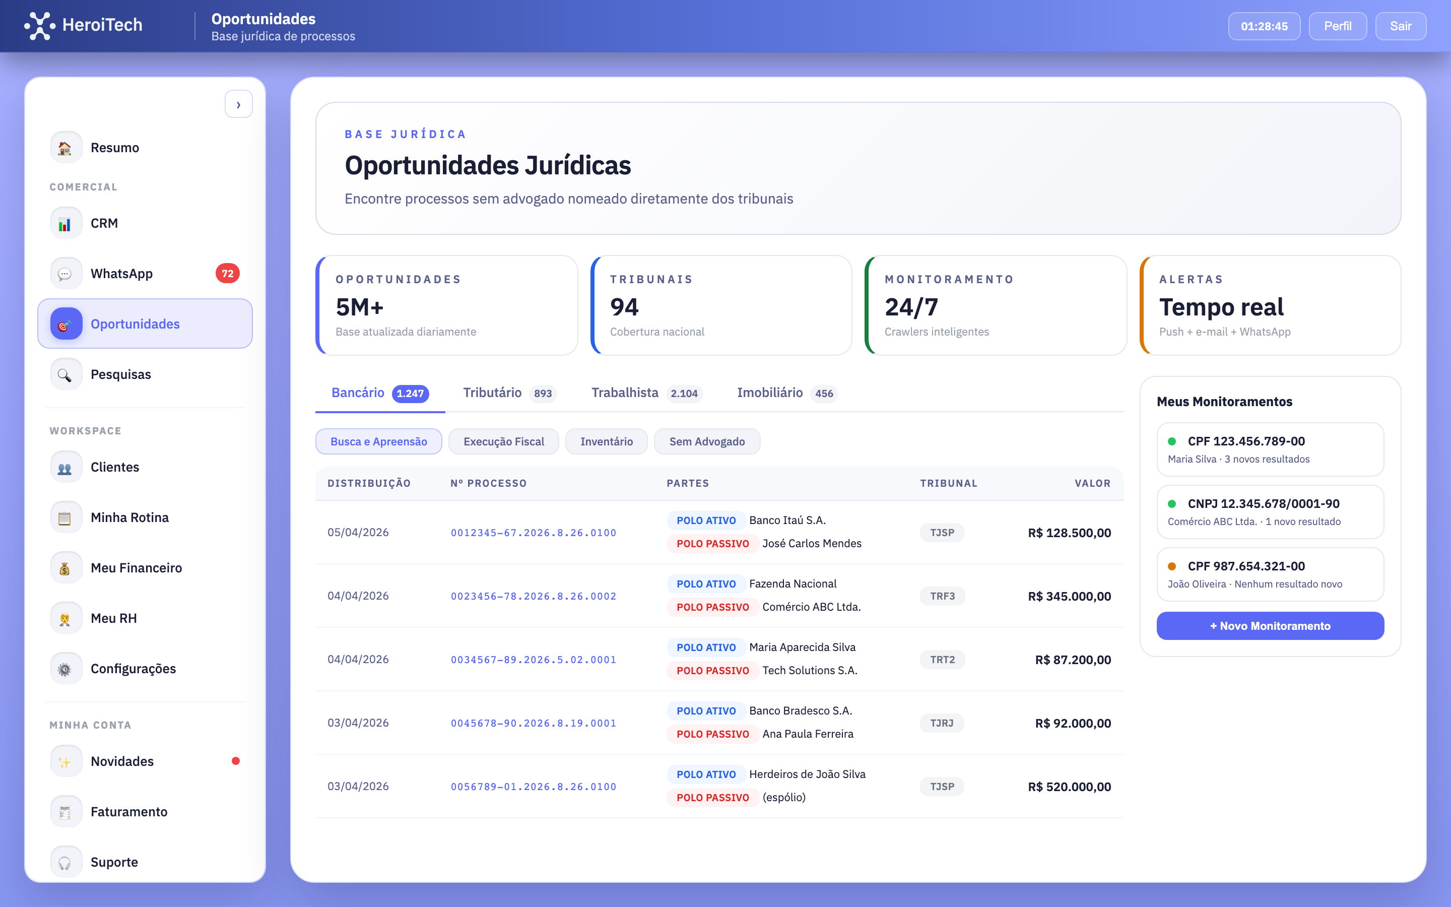Click the WhatsApp speech bubble icon
This screenshot has height=907, width=1451.
65,274
